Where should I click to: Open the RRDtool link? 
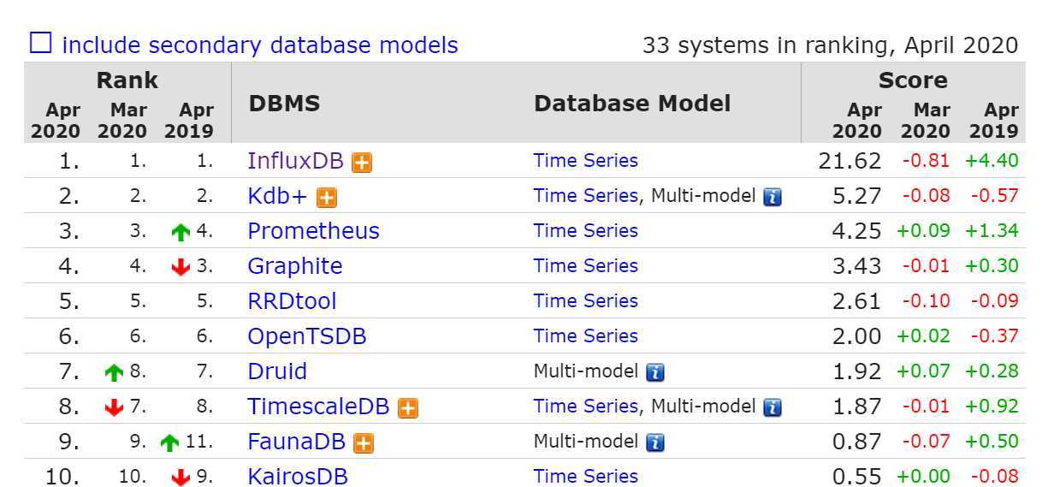tap(292, 301)
